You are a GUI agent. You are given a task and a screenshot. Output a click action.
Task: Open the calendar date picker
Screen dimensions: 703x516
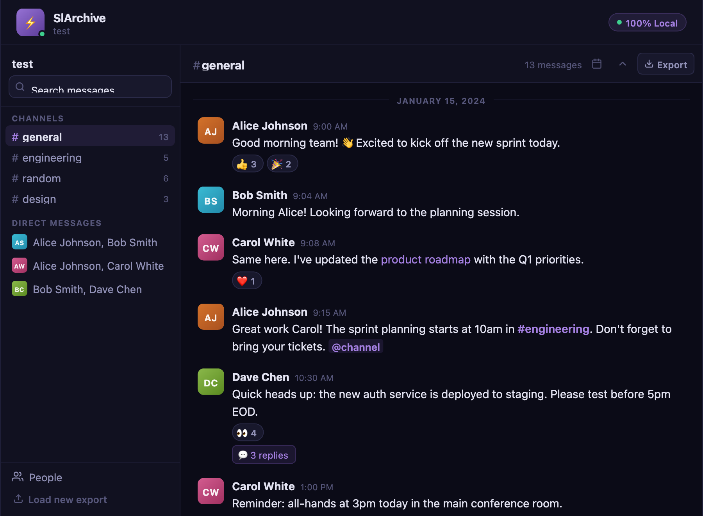tap(596, 64)
